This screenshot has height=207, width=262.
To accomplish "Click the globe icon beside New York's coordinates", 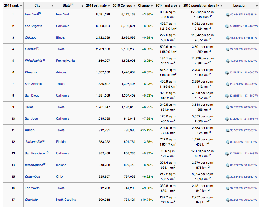I will 228,14.
